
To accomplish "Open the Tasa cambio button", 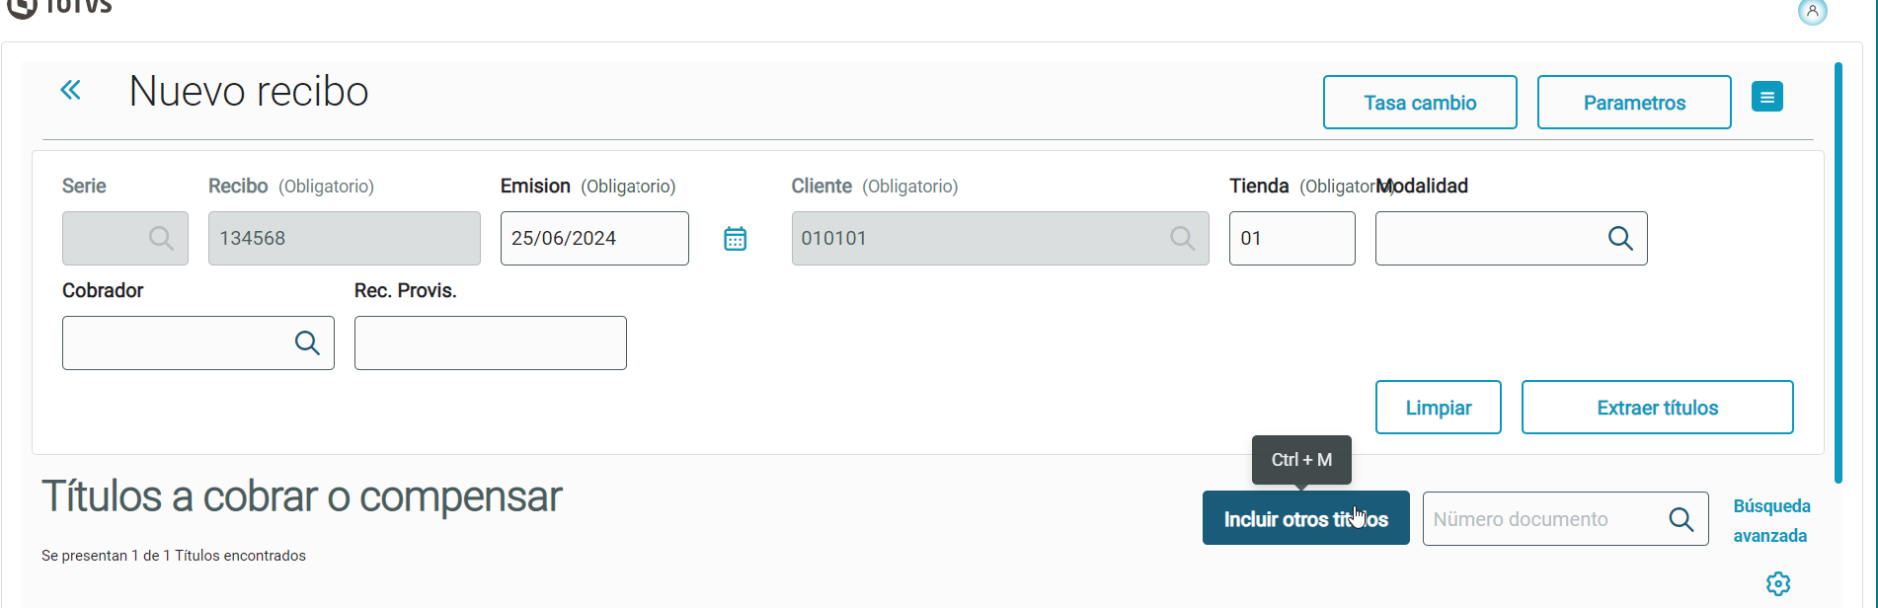I will [1420, 103].
